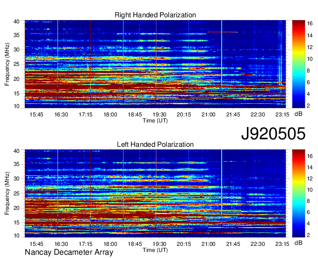Click 15 MHz tick on lower frequency axis
Viewport: 318px width, 258px height.
(16, 223)
